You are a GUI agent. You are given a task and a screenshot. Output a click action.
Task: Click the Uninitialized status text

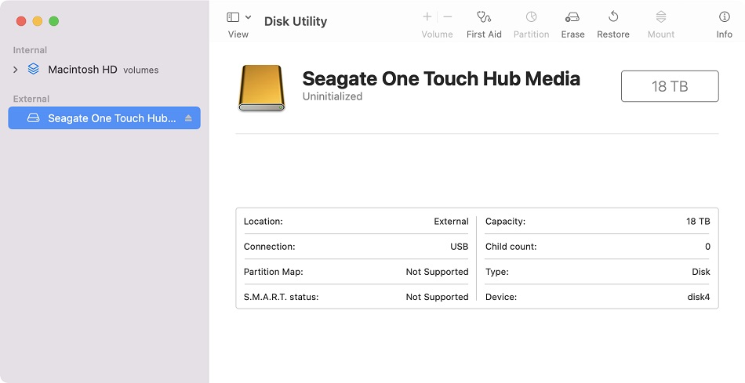[333, 96]
